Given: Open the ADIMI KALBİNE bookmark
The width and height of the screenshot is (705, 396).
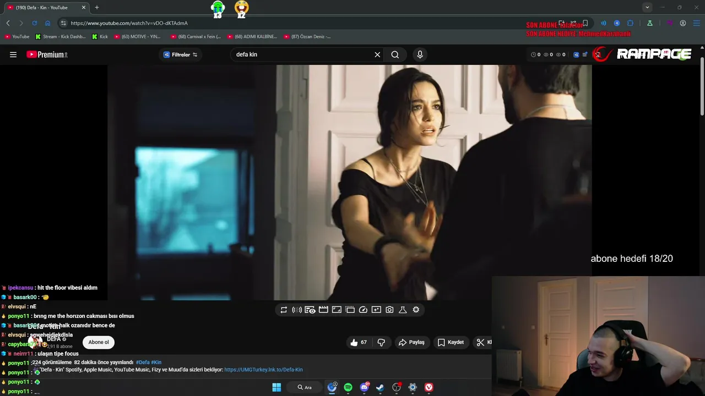Looking at the screenshot, I should pyautogui.click(x=252, y=36).
